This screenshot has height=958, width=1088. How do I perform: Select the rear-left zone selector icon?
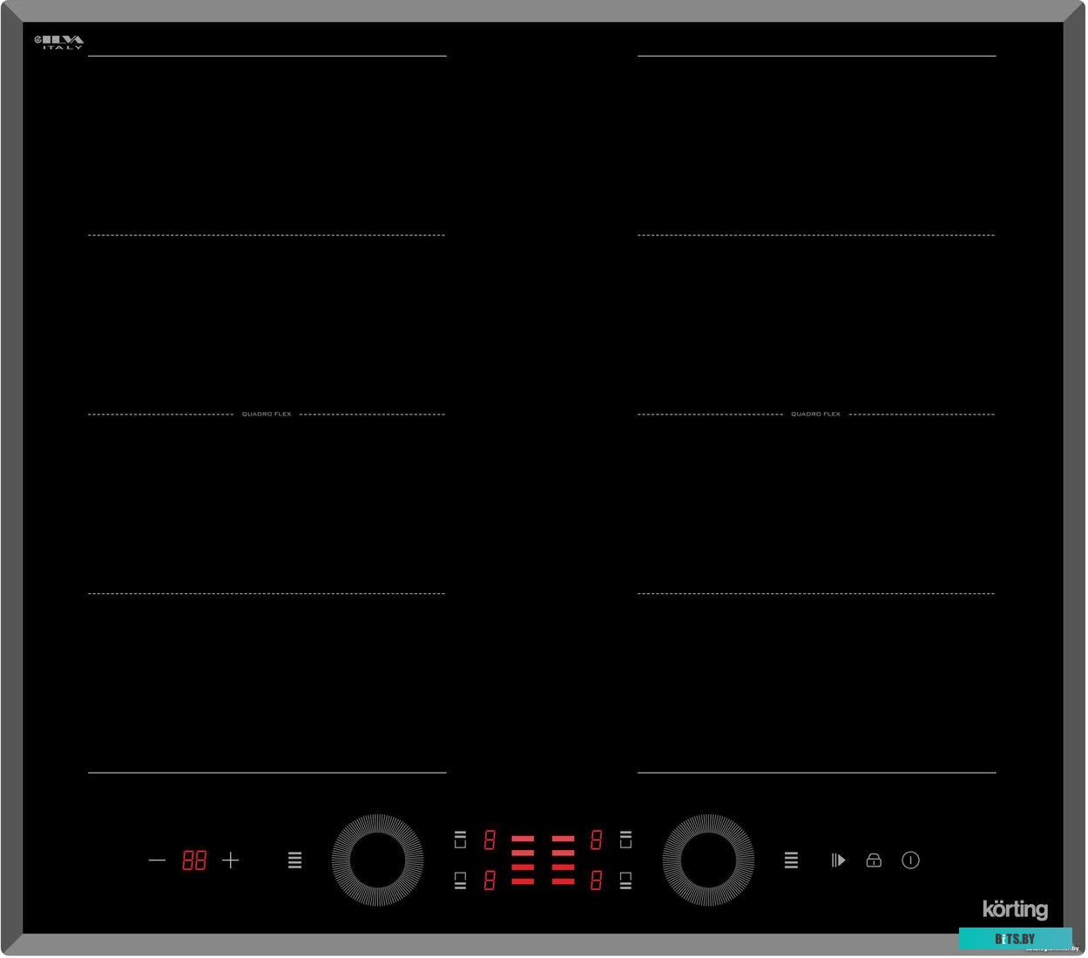coord(460,840)
